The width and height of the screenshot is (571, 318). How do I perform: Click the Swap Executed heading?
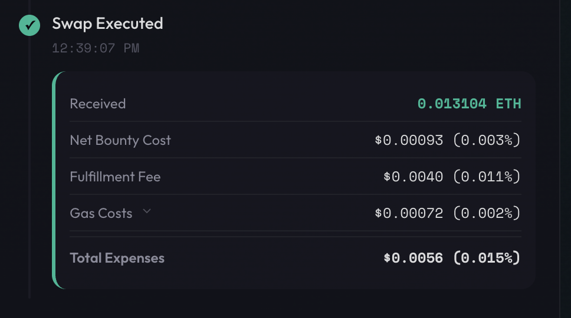tap(107, 24)
